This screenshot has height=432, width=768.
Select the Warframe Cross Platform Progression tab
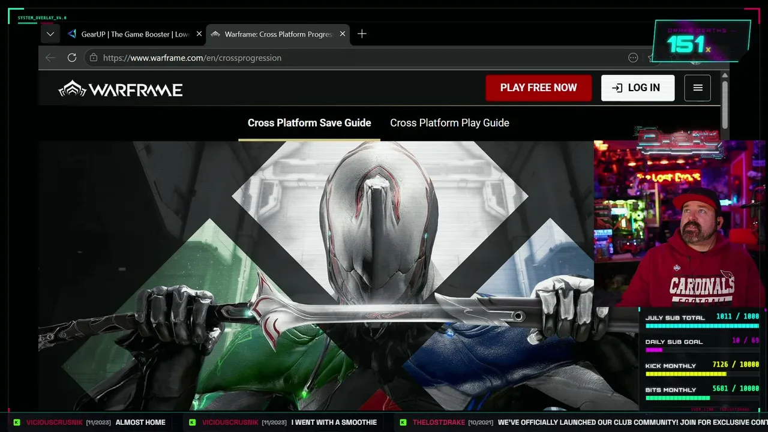[x=278, y=34]
